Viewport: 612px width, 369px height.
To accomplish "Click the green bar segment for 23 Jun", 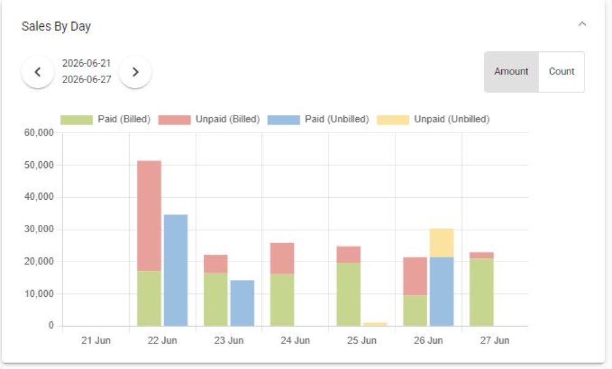I will (215, 299).
